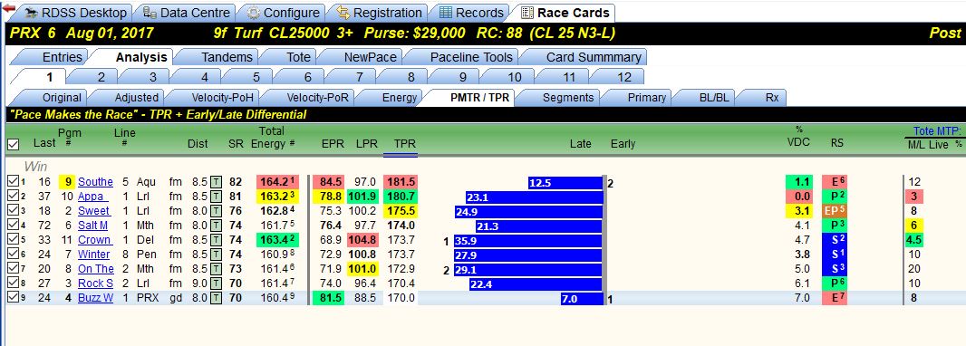Screen dimensions: 966x346
Task: Click the 4.5 morning line odds cell
Action: click(913, 240)
